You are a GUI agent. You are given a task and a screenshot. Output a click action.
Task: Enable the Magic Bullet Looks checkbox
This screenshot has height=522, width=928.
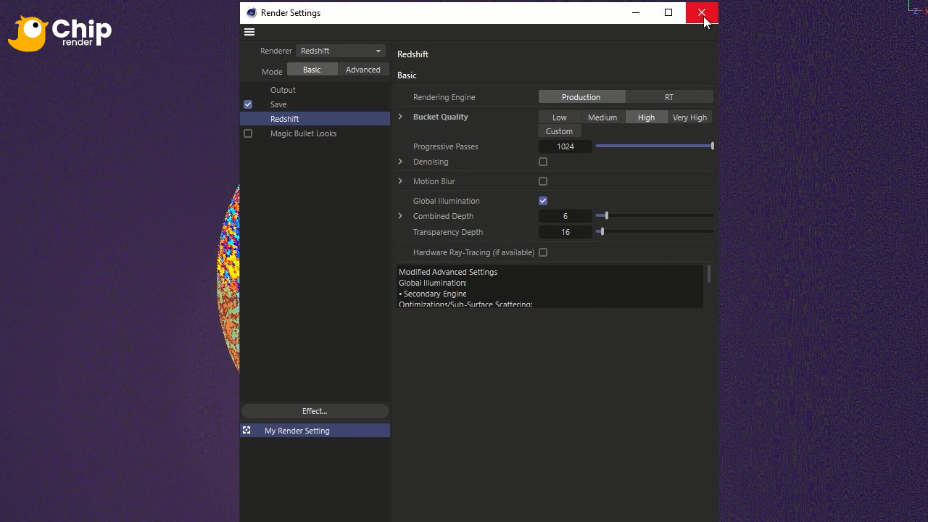pyautogui.click(x=248, y=133)
